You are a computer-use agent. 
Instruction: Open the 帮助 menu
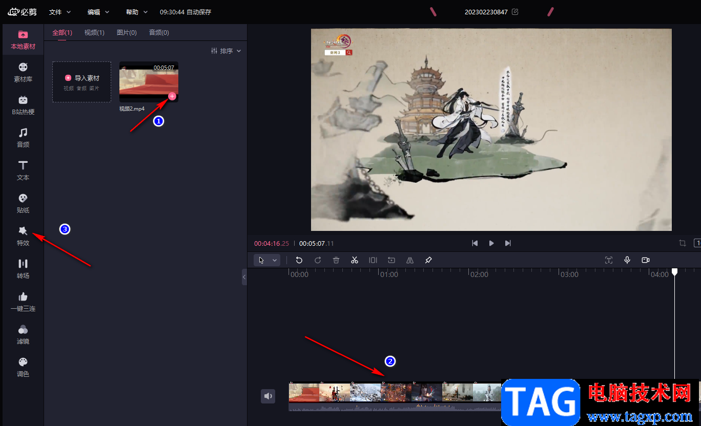137,12
